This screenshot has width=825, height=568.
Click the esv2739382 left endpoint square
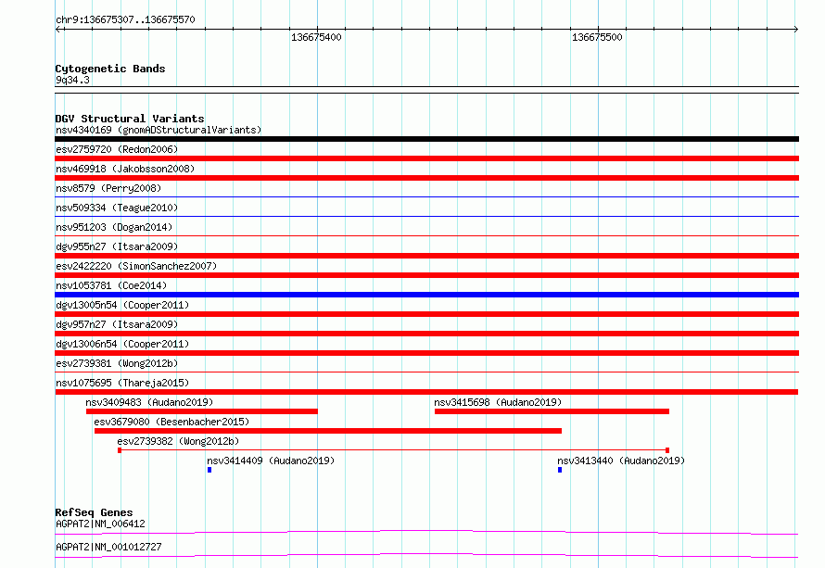(x=120, y=450)
